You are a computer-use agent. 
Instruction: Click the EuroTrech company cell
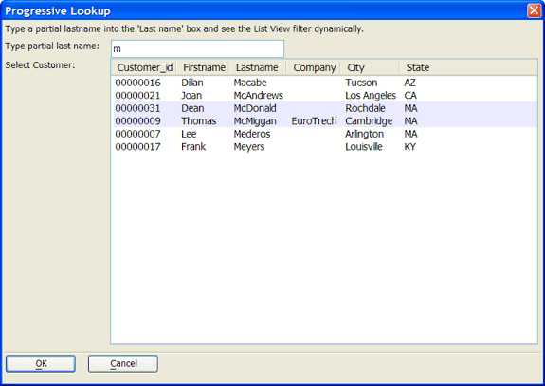pos(314,121)
